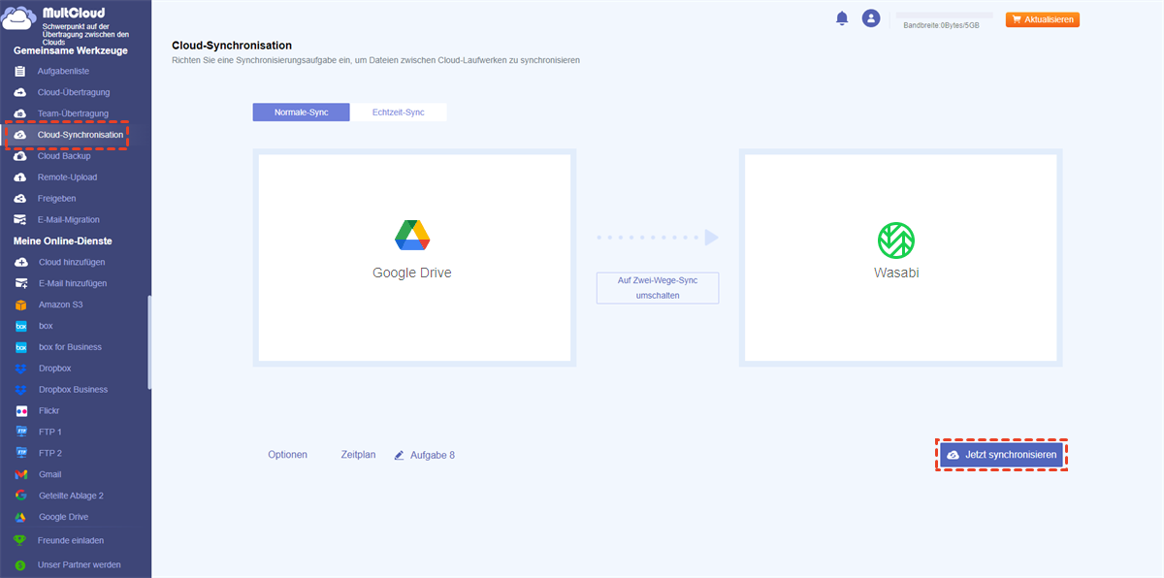The width and height of the screenshot is (1164, 578).
Task: Click the Freigeben label
Action: click(x=56, y=199)
